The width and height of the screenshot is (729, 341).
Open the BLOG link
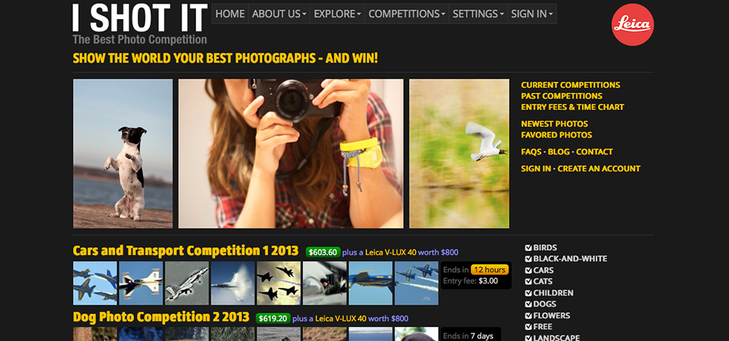(559, 152)
